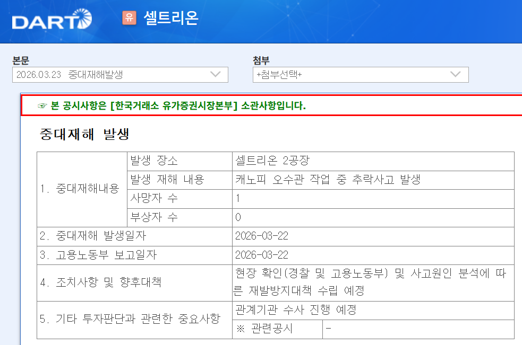Click the date next to 중대재해 발생일자
522x345 pixels.
(x=373, y=236)
